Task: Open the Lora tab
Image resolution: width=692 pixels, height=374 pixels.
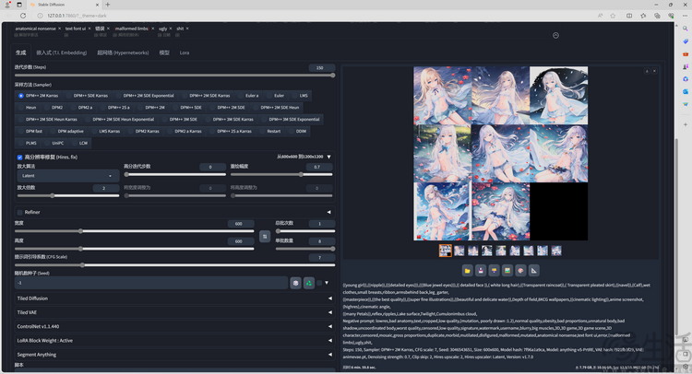Action: [x=185, y=53]
